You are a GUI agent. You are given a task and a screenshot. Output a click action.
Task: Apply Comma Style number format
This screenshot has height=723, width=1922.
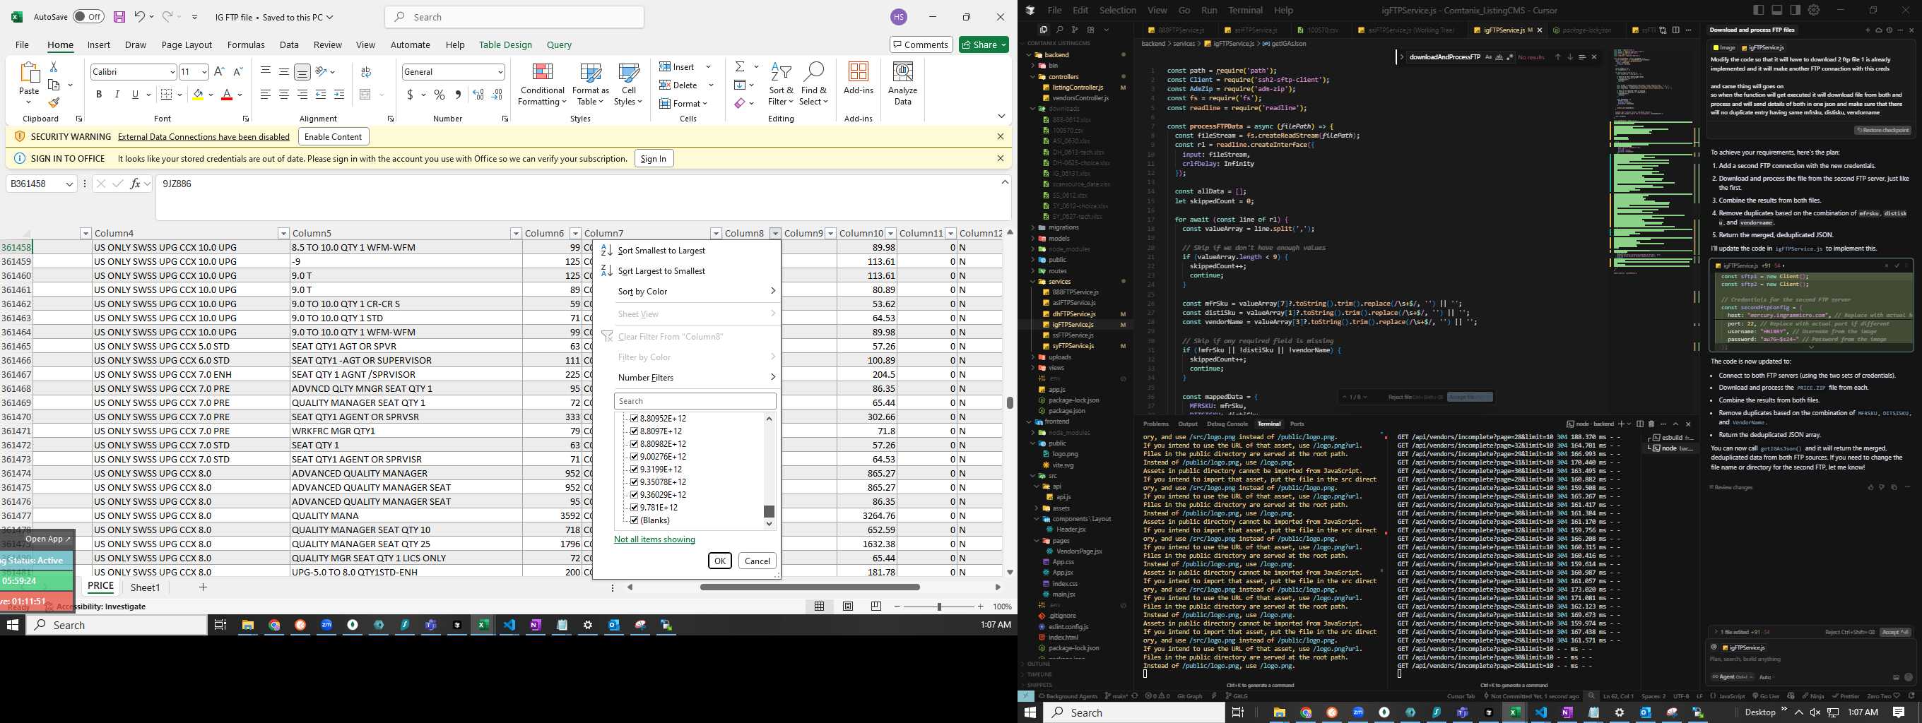click(x=457, y=95)
